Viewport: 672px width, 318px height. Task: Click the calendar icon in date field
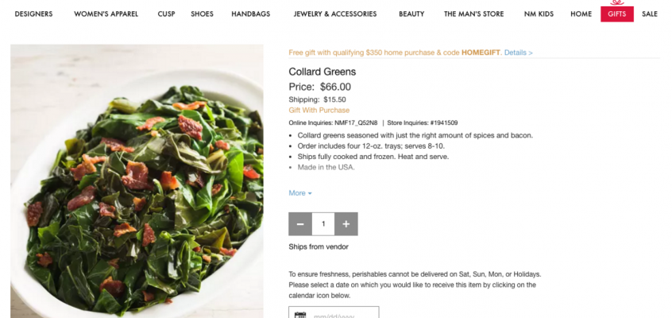click(x=300, y=315)
